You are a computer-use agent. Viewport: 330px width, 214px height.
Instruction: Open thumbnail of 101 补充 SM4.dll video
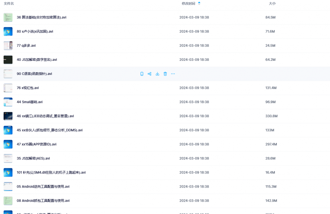click(x=8, y=172)
